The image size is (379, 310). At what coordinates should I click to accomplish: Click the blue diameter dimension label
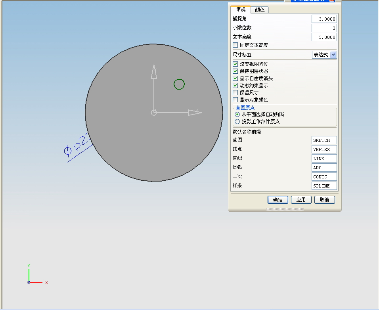click(x=77, y=146)
